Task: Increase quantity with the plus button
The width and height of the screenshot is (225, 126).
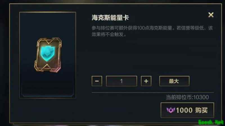Action: (x=146, y=81)
